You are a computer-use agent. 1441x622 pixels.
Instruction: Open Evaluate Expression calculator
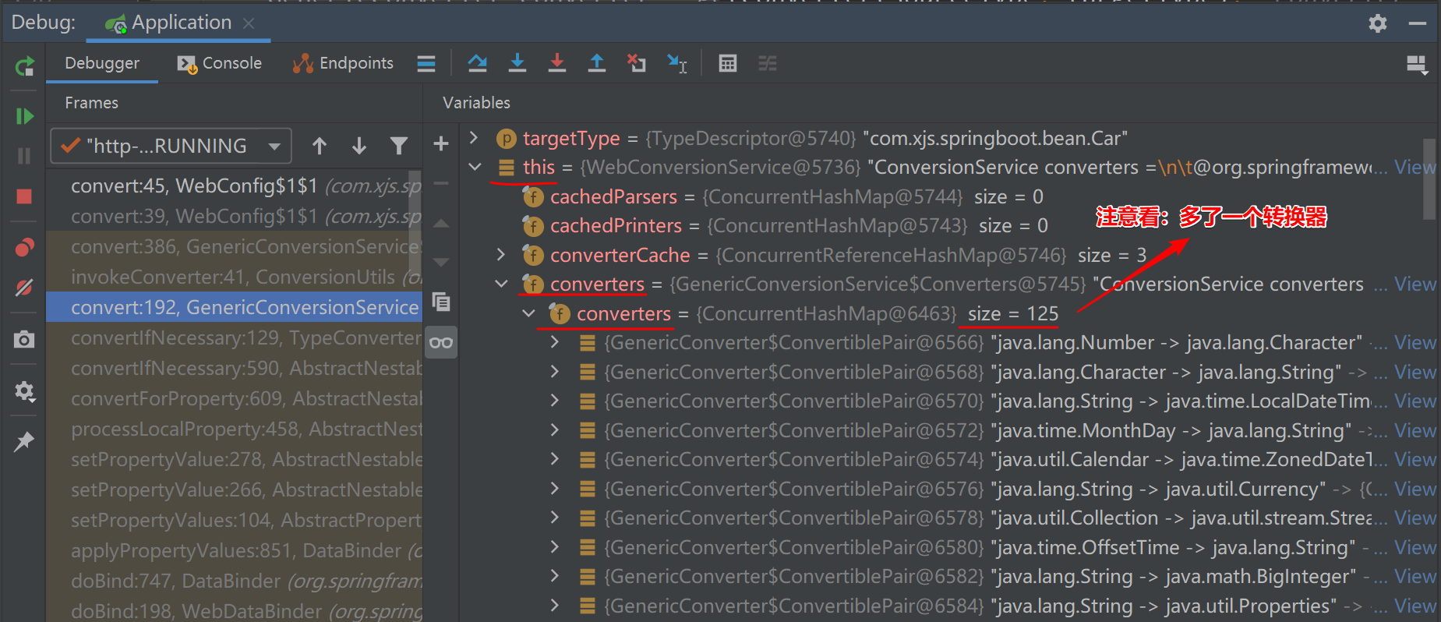[x=728, y=63]
